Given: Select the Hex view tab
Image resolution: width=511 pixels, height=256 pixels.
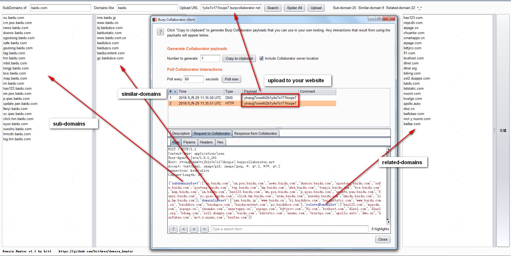Looking at the screenshot, I should [x=220, y=142].
